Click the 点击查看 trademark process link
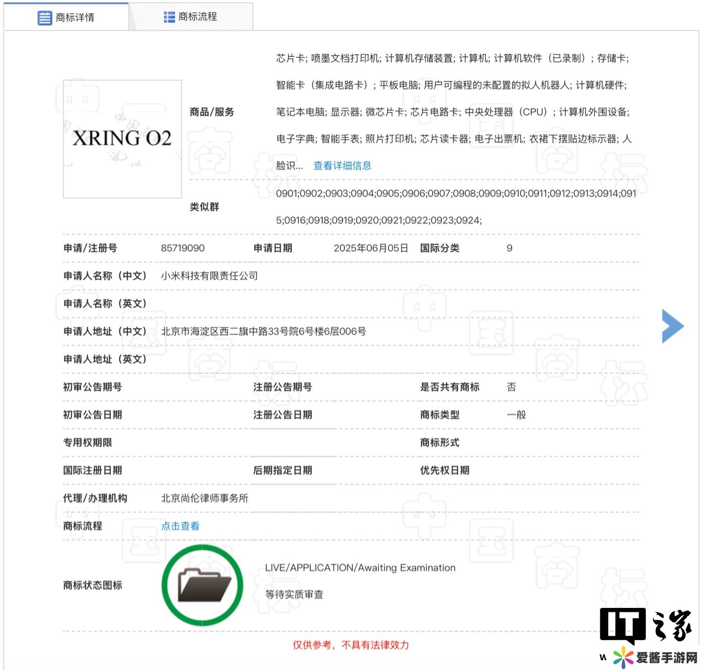 click(180, 526)
